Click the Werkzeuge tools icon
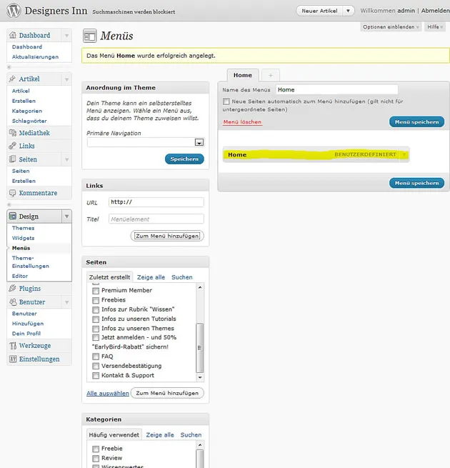The image size is (450, 468). (13, 345)
